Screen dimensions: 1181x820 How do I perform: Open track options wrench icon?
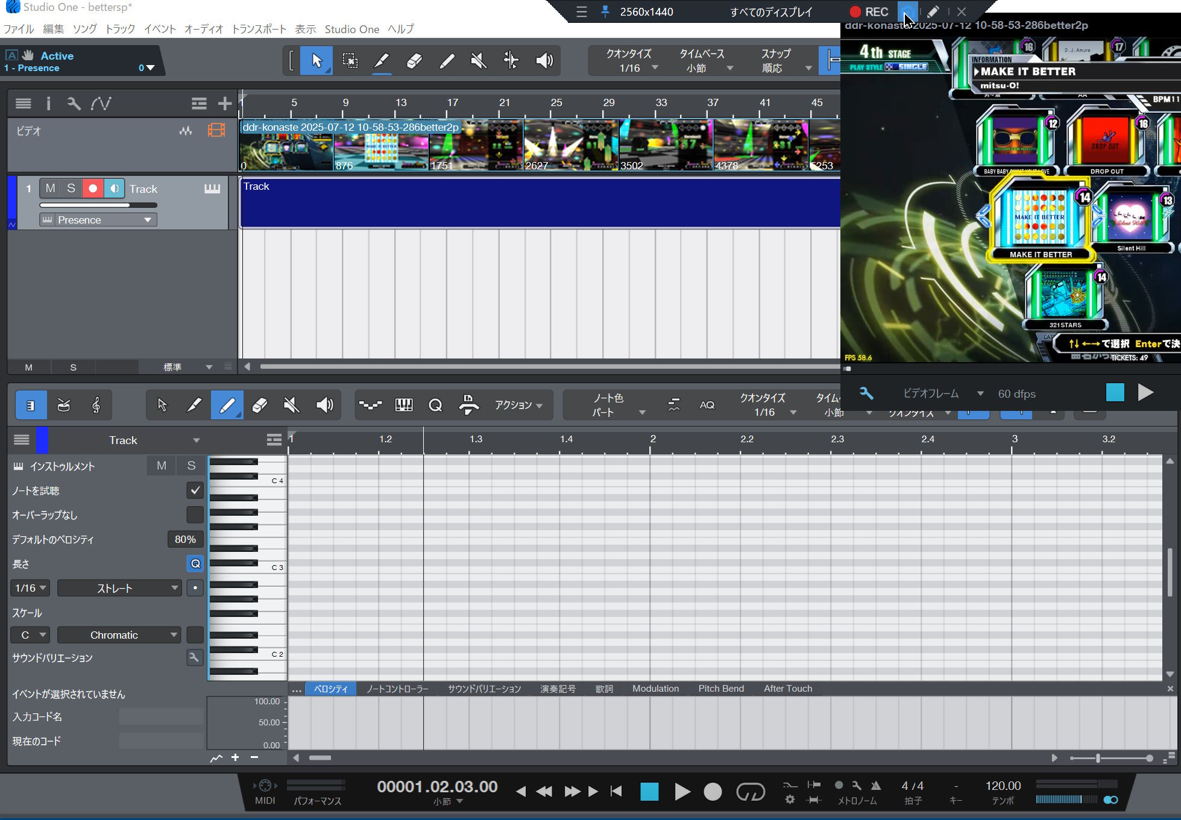click(74, 104)
